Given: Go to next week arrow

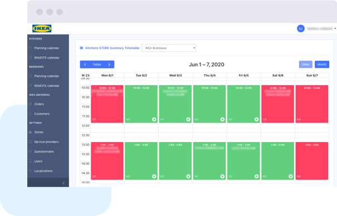Looking at the screenshot, I should point(109,65).
